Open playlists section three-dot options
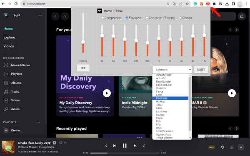 click(38, 122)
